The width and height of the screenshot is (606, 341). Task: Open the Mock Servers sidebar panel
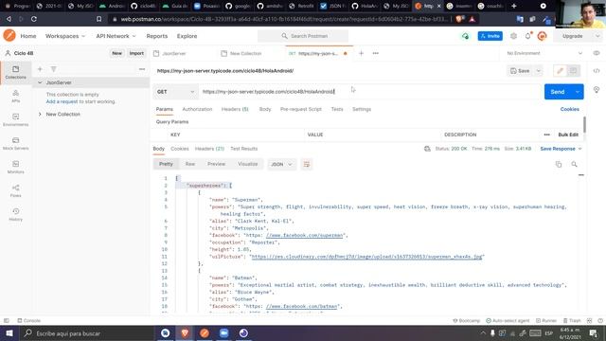(x=15, y=143)
